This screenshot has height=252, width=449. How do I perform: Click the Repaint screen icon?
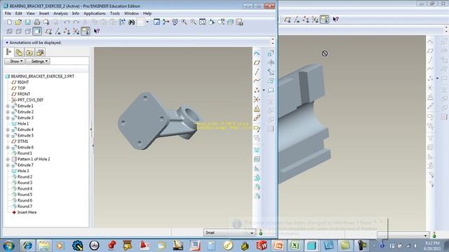tap(156, 22)
